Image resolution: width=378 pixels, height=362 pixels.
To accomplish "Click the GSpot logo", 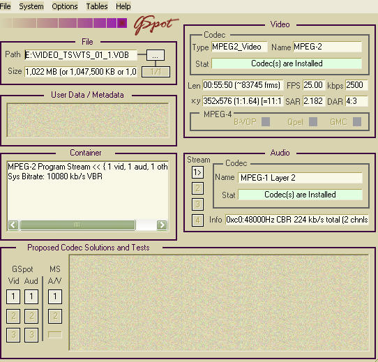I will (156, 25).
